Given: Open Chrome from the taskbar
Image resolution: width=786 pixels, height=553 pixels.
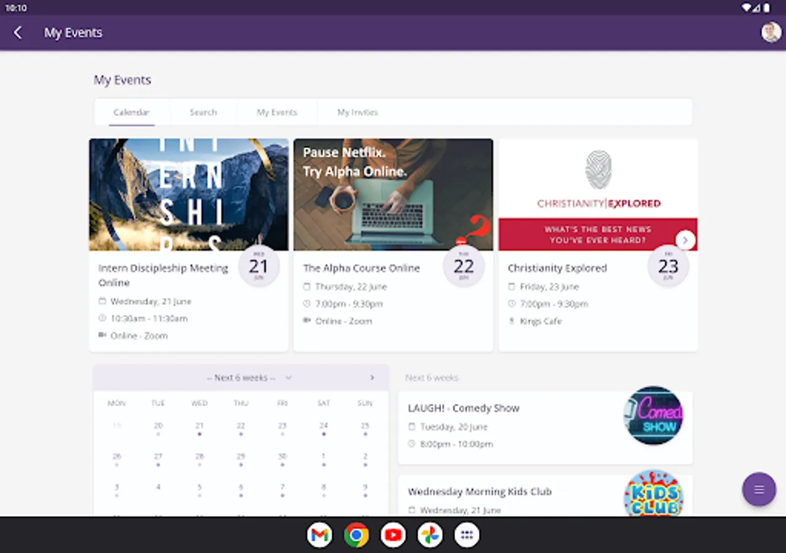Looking at the screenshot, I should click(356, 535).
